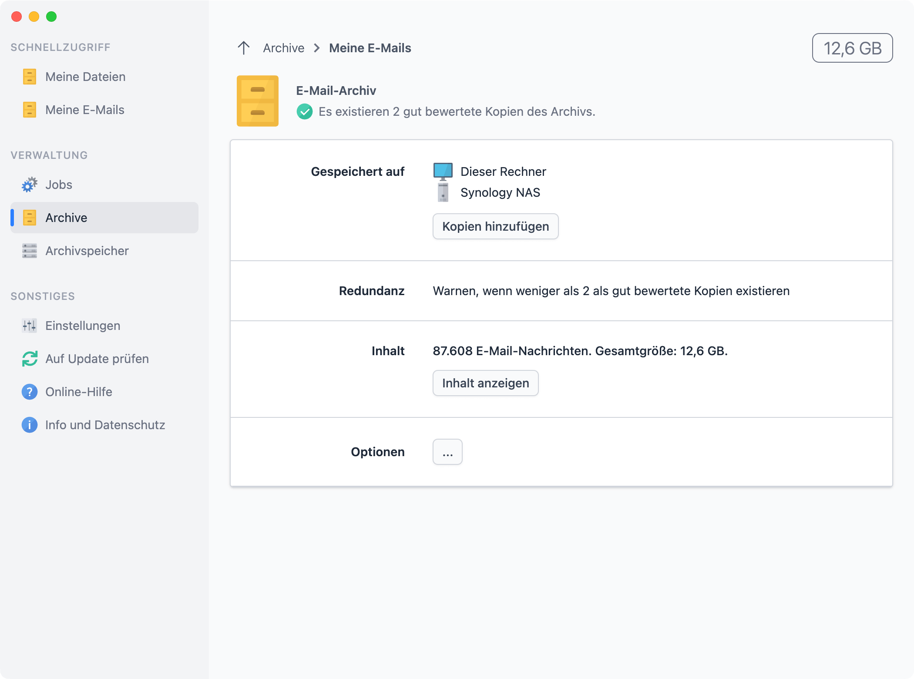Select the Meine Dateien folder icon
914x679 pixels.
[29, 77]
